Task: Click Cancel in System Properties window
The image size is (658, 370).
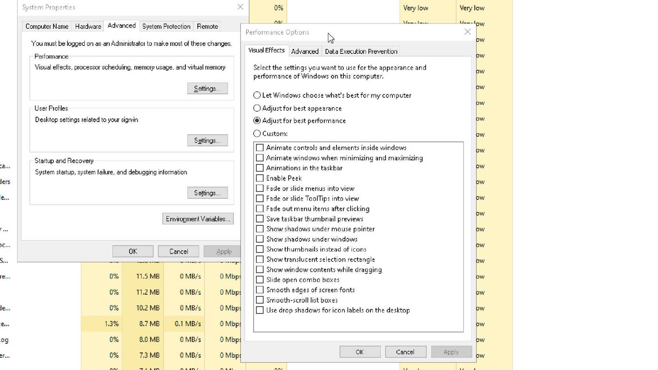Action: (179, 252)
